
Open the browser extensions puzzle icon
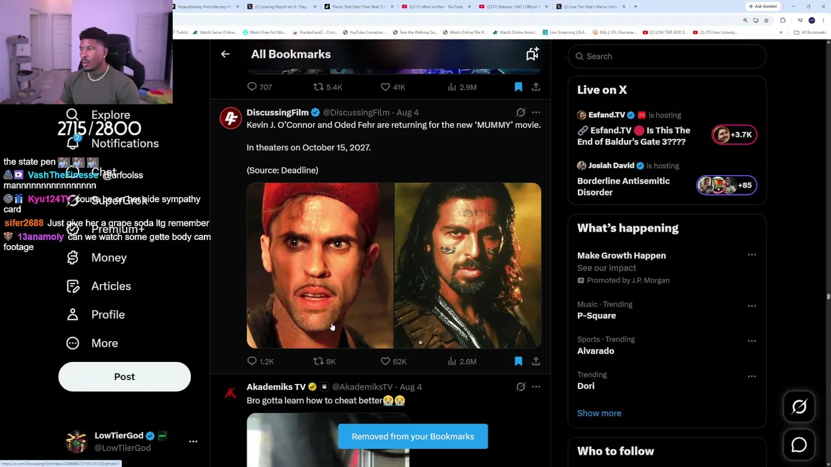pos(782,20)
